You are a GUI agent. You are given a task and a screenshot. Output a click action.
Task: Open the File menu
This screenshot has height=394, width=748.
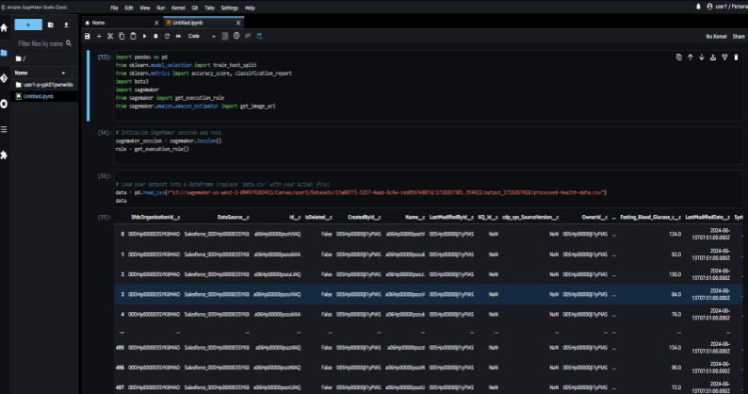click(x=115, y=8)
